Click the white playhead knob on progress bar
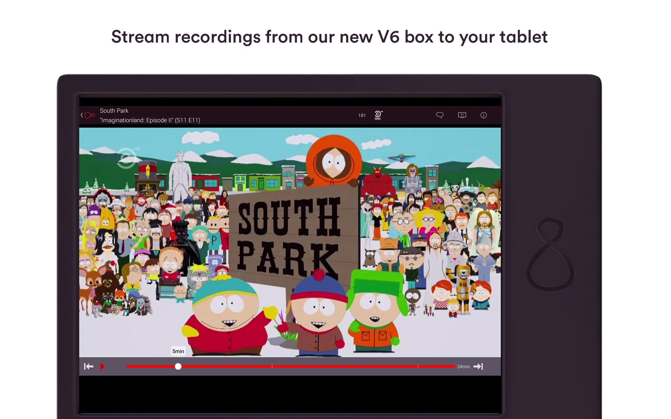This screenshot has height=419, width=671. click(178, 366)
